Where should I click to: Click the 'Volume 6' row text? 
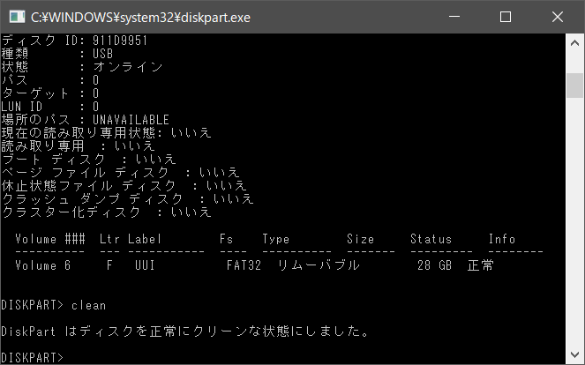tap(43, 265)
